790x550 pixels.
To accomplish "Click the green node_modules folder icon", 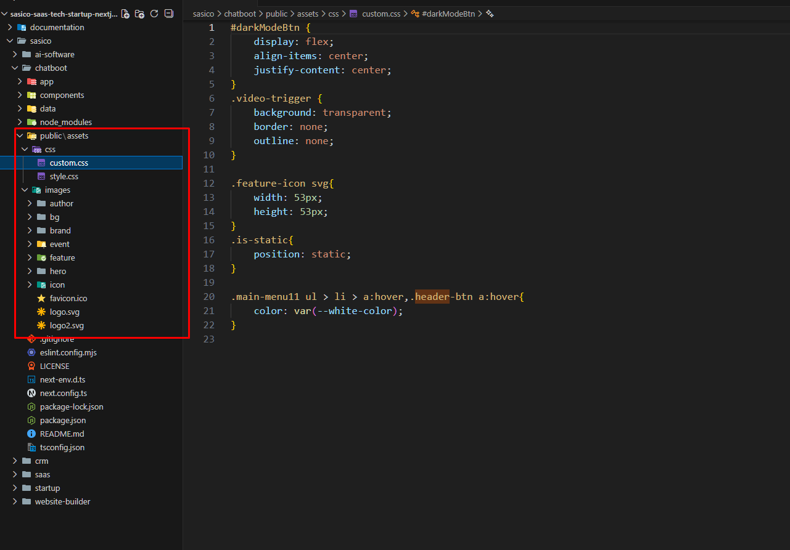I will click(32, 122).
